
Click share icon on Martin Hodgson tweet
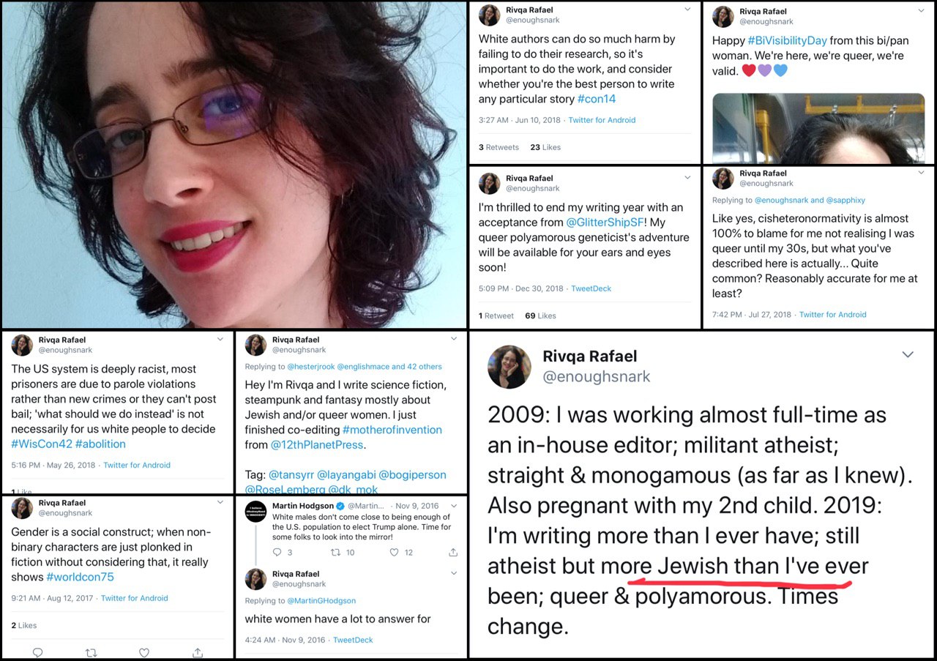453,552
